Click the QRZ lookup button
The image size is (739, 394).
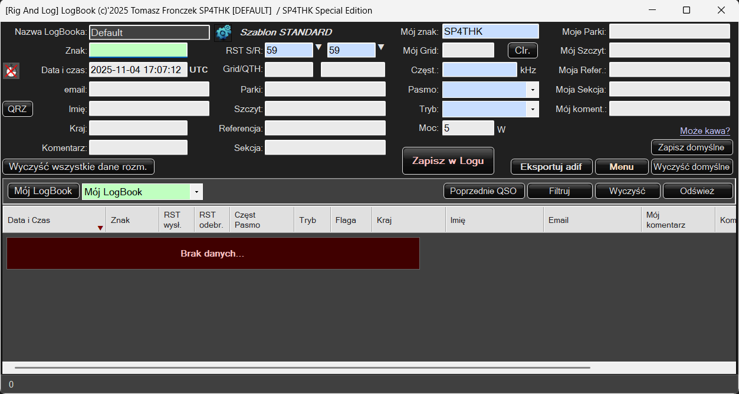coord(18,109)
